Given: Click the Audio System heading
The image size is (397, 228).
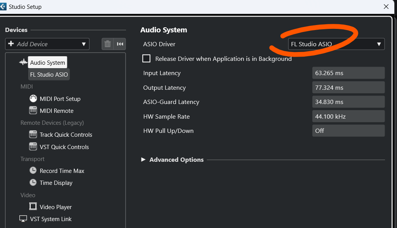Looking at the screenshot, I should [164, 30].
